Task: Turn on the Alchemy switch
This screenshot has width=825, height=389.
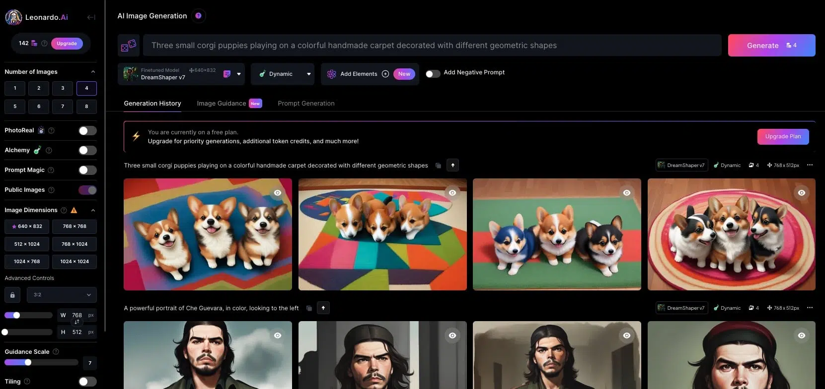Action: click(x=87, y=151)
